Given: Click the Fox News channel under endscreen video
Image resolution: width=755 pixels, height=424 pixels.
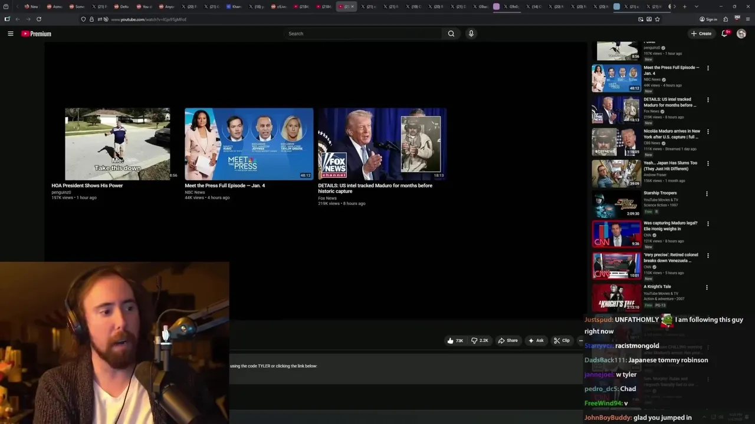Looking at the screenshot, I should tap(327, 198).
